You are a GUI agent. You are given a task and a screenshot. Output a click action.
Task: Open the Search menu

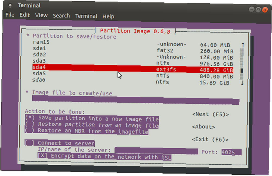[x=61, y=15]
